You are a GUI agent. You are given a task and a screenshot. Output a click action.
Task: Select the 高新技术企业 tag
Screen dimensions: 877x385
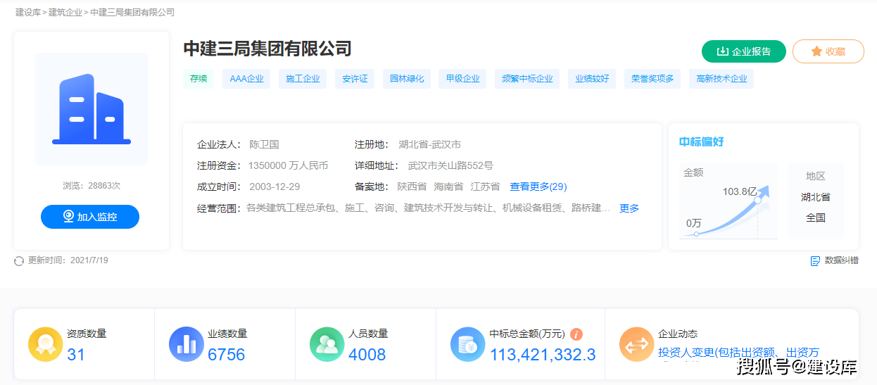click(721, 79)
